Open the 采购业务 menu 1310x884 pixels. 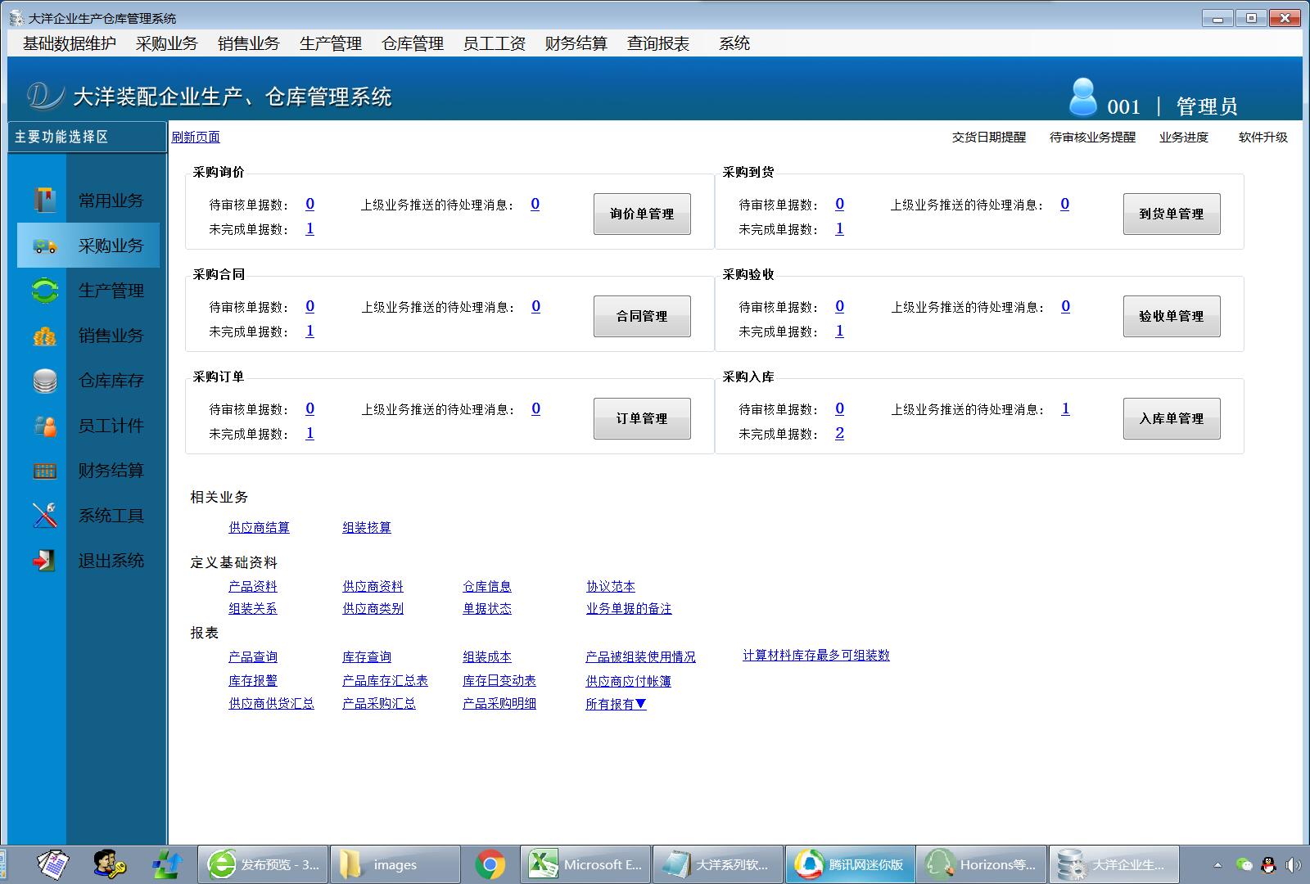(x=167, y=43)
